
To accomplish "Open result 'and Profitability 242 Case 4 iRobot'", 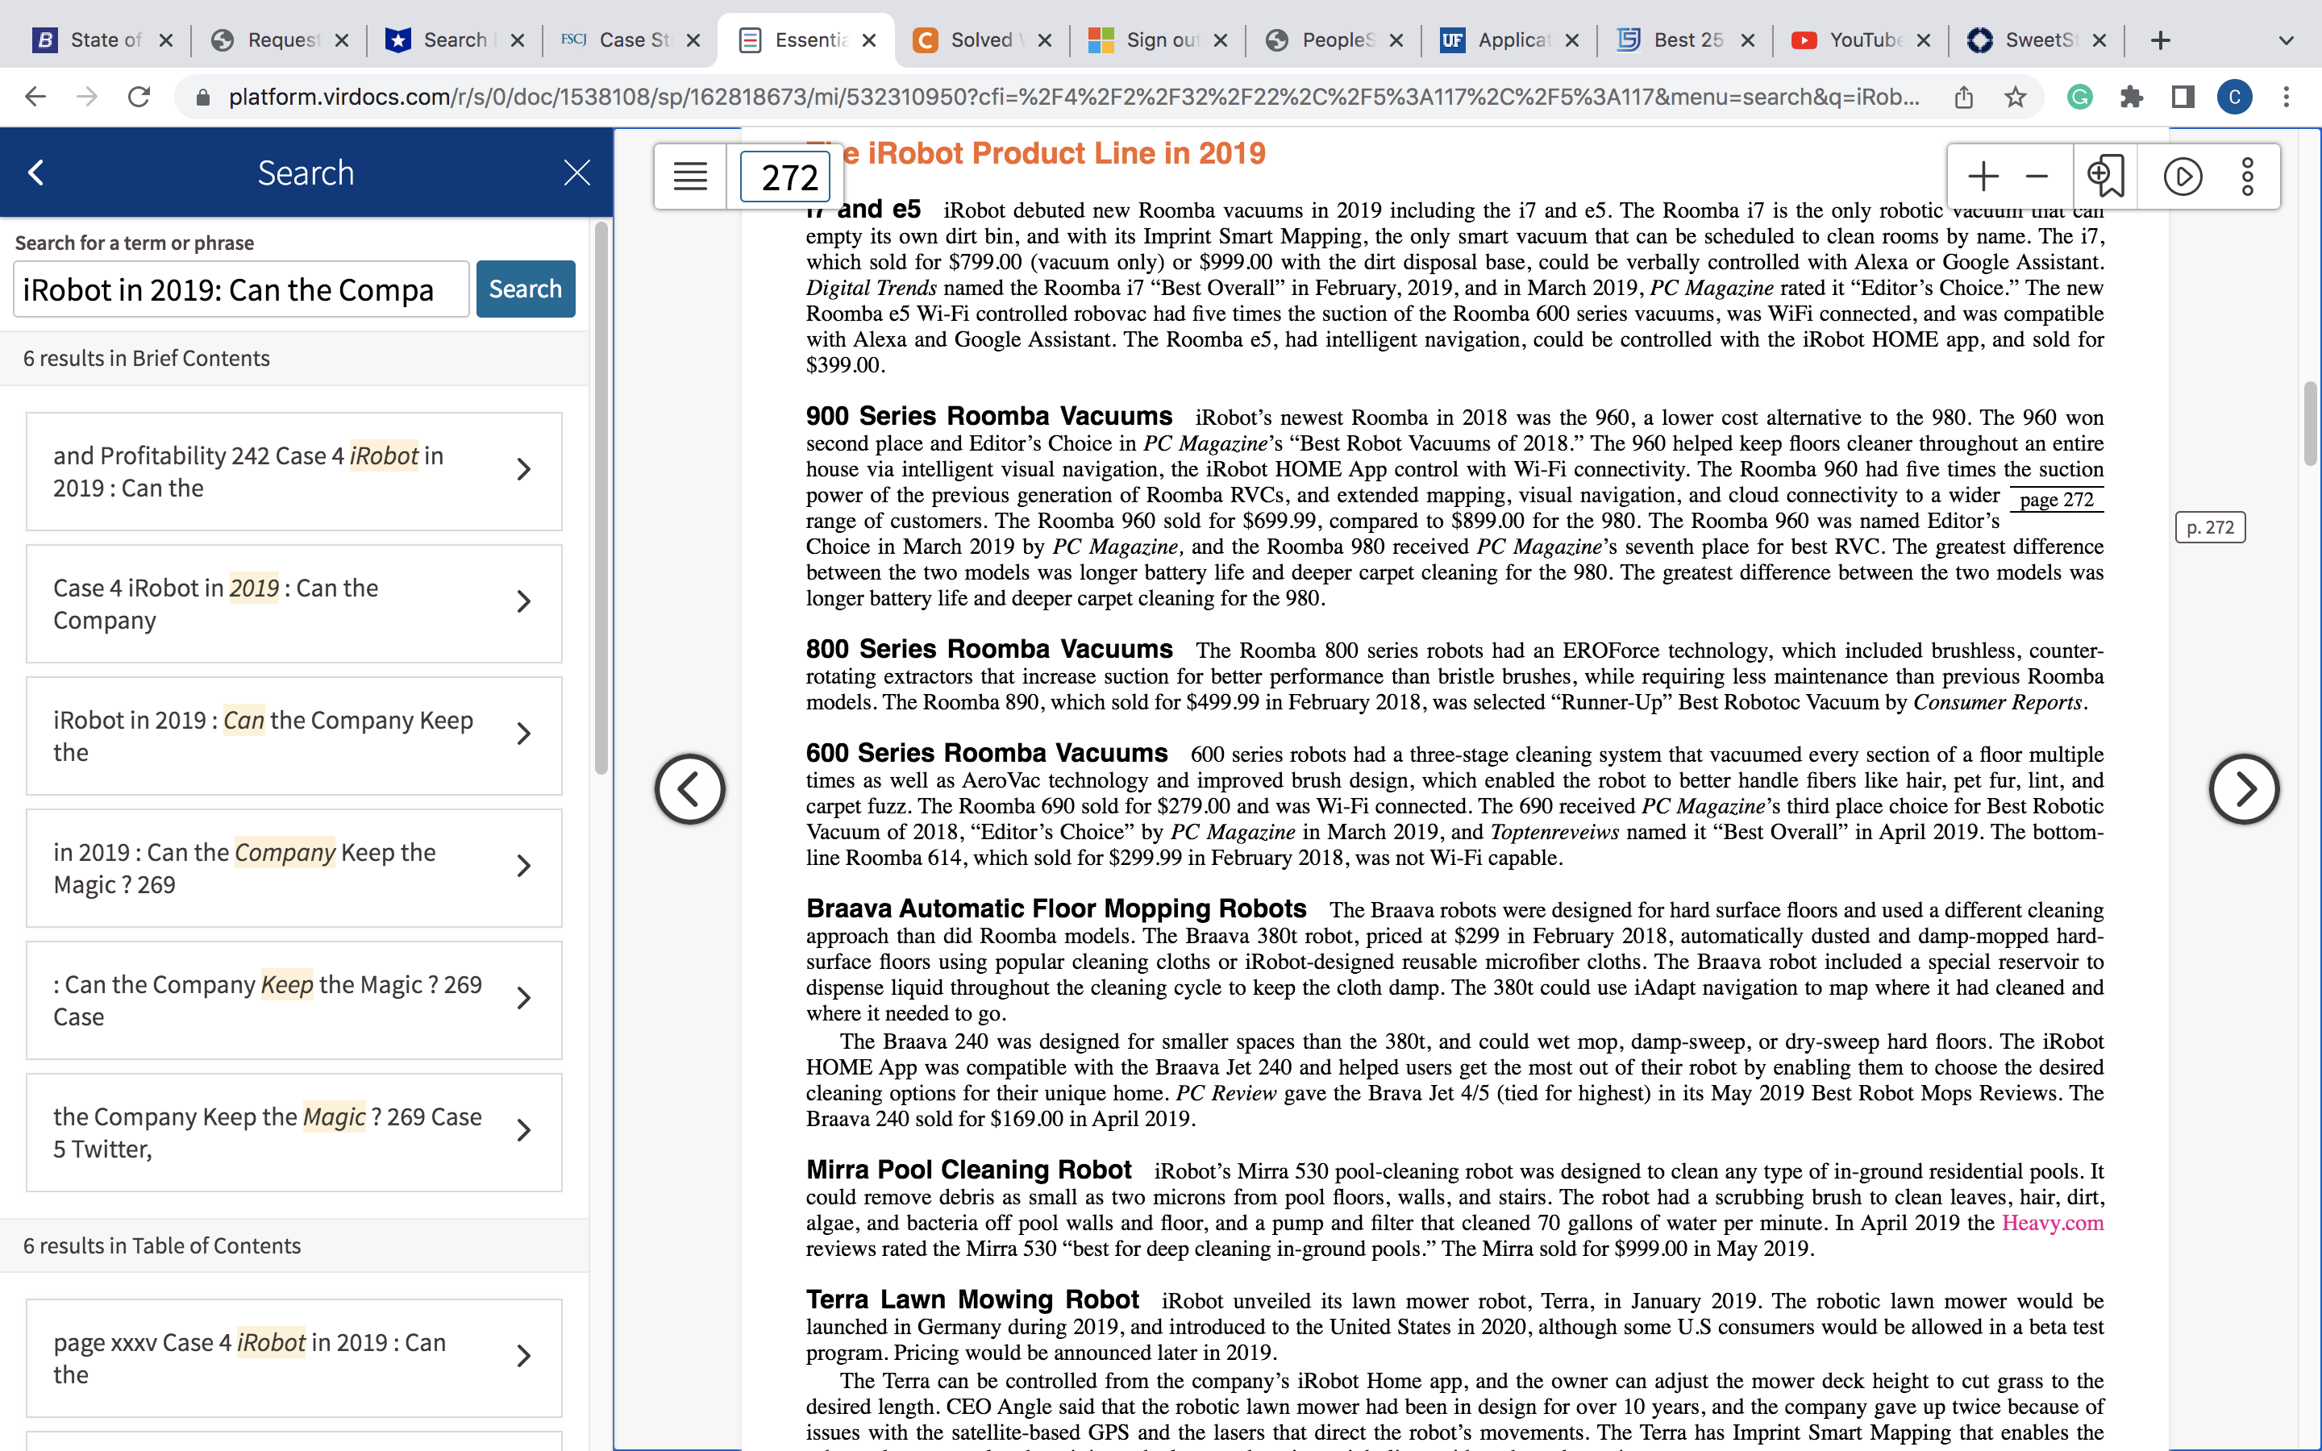I will [293, 472].
